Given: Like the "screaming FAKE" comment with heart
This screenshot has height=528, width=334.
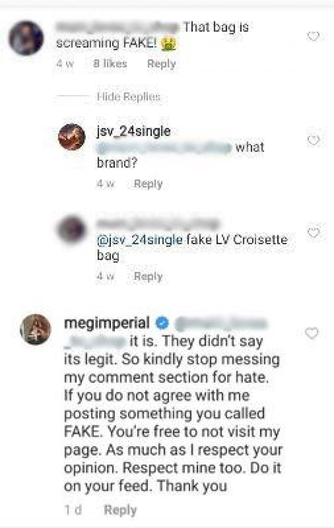Looking at the screenshot, I should [313, 36].
